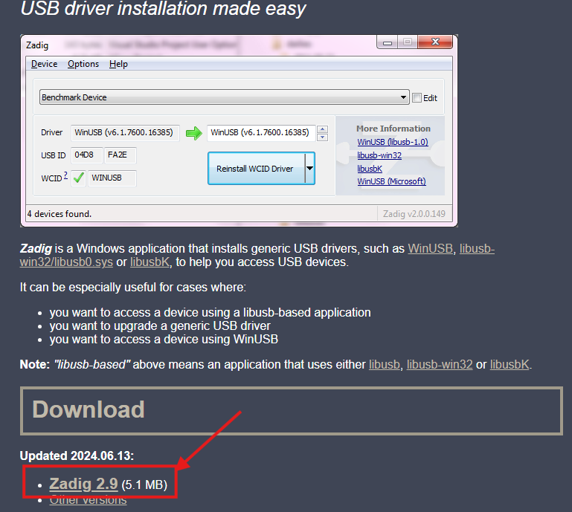Screen dimensions: 572x512
Task: Click the Download section heading
Action: point(89,409)
